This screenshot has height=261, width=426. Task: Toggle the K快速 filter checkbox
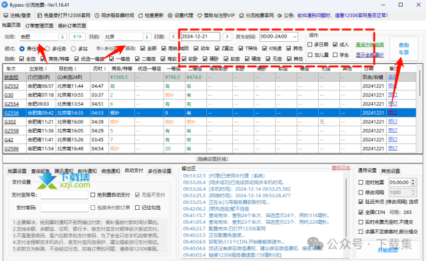(265, 48)
